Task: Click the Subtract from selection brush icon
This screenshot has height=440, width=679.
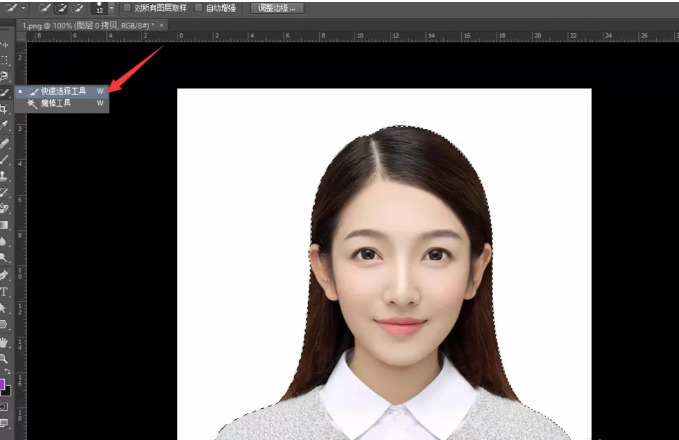Action: tap(77, 8)
